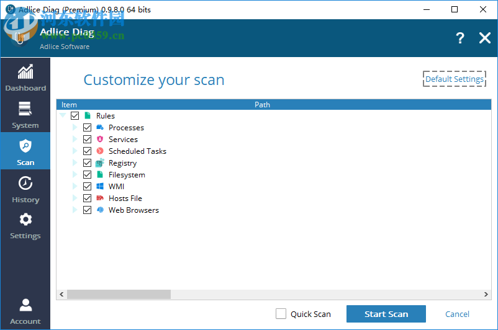Expand the Services tree node
The image size is (498, 330).
pos(75,139)
